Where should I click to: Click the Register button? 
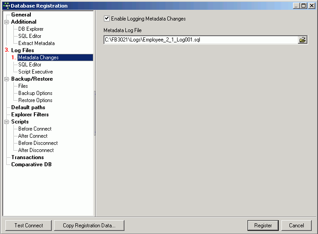coord(263,226)
